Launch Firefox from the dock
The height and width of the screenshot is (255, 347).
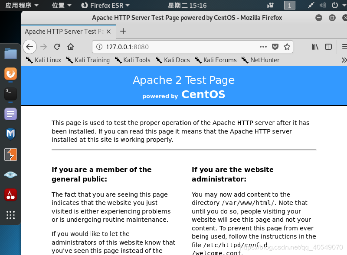(x=10, y=73)
